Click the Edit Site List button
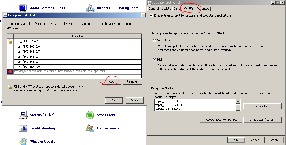Image resolution: width=286 pixels, height=145 pixels. coord(262,106)
